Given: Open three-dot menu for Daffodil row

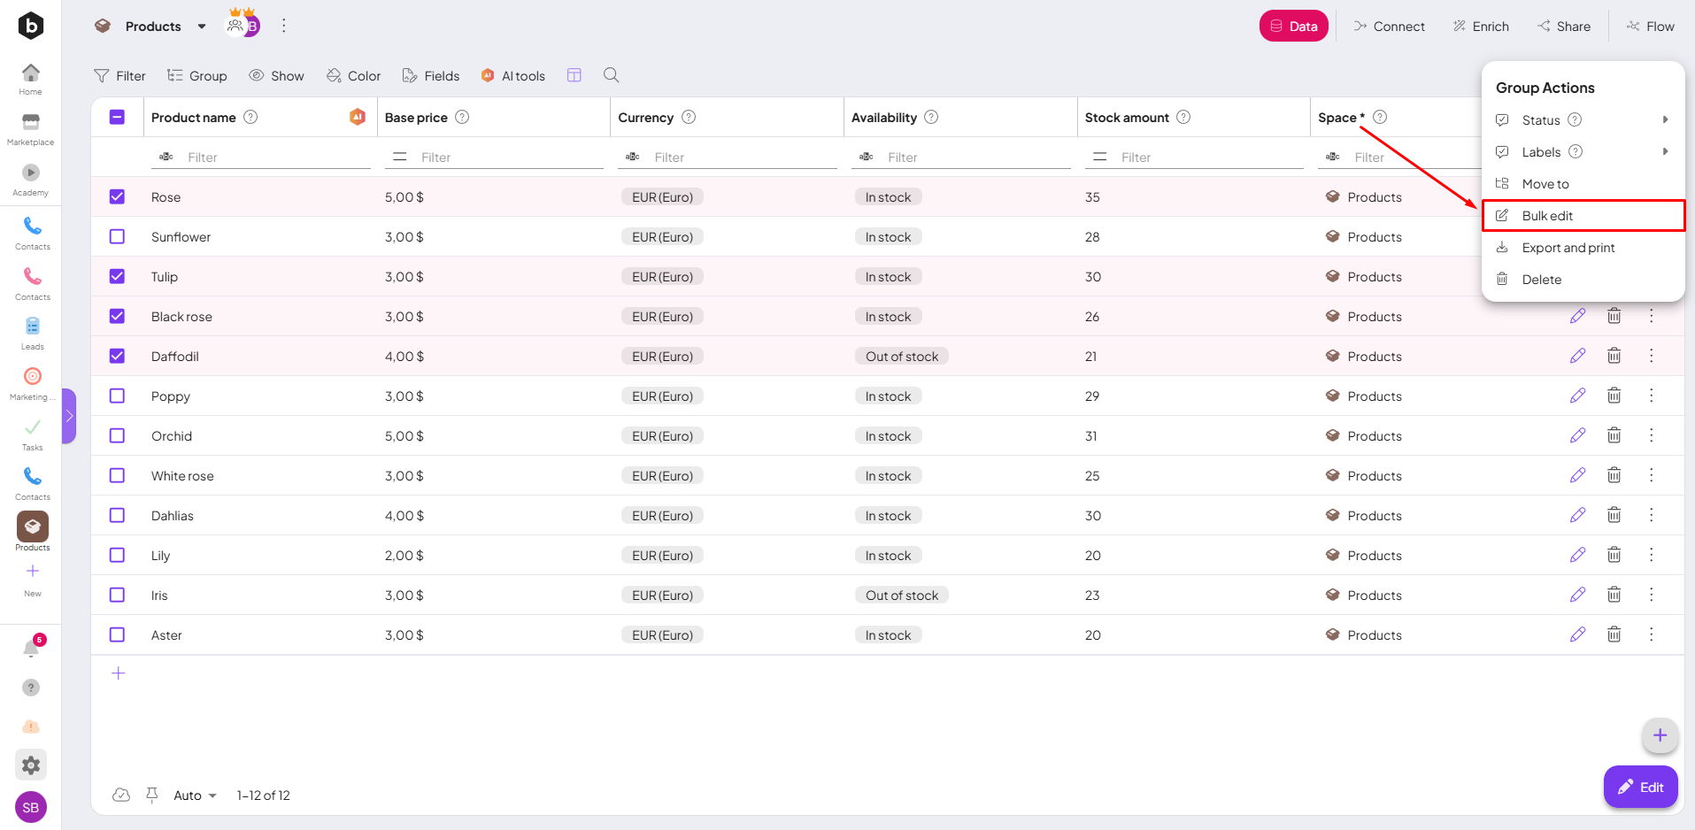Looking at the screenshot, I should [x=1651, y=356].
